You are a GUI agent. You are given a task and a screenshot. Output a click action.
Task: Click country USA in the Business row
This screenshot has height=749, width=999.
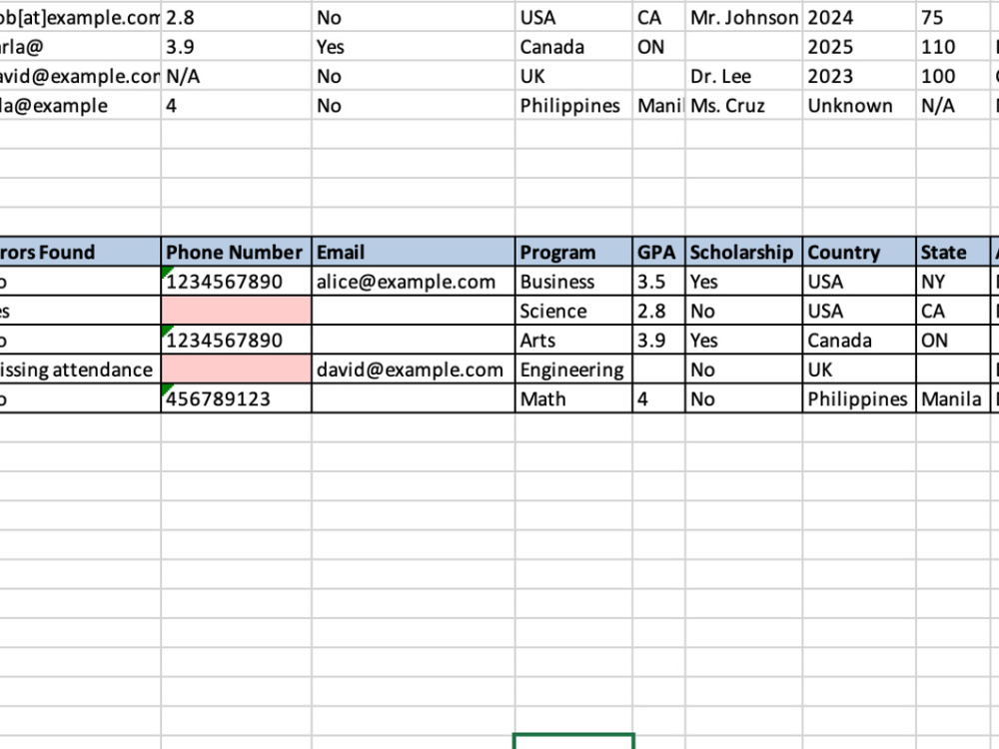point(859,281)
